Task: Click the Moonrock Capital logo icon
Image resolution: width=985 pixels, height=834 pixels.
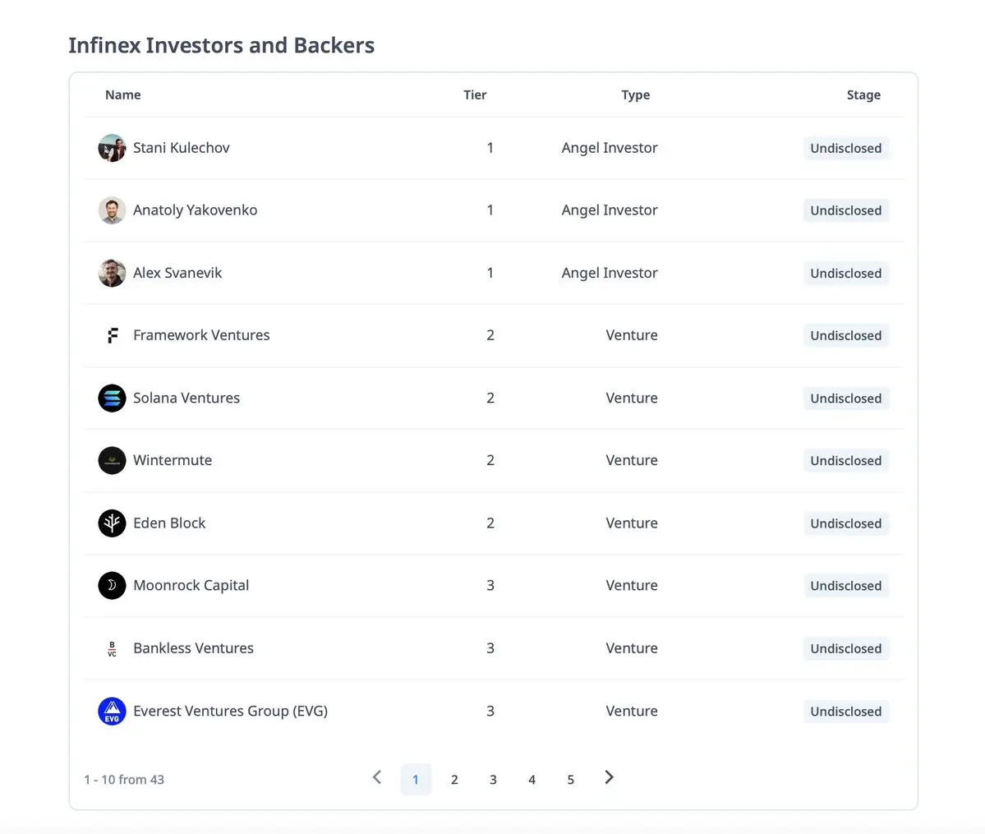Action: [x=112, y=586]
